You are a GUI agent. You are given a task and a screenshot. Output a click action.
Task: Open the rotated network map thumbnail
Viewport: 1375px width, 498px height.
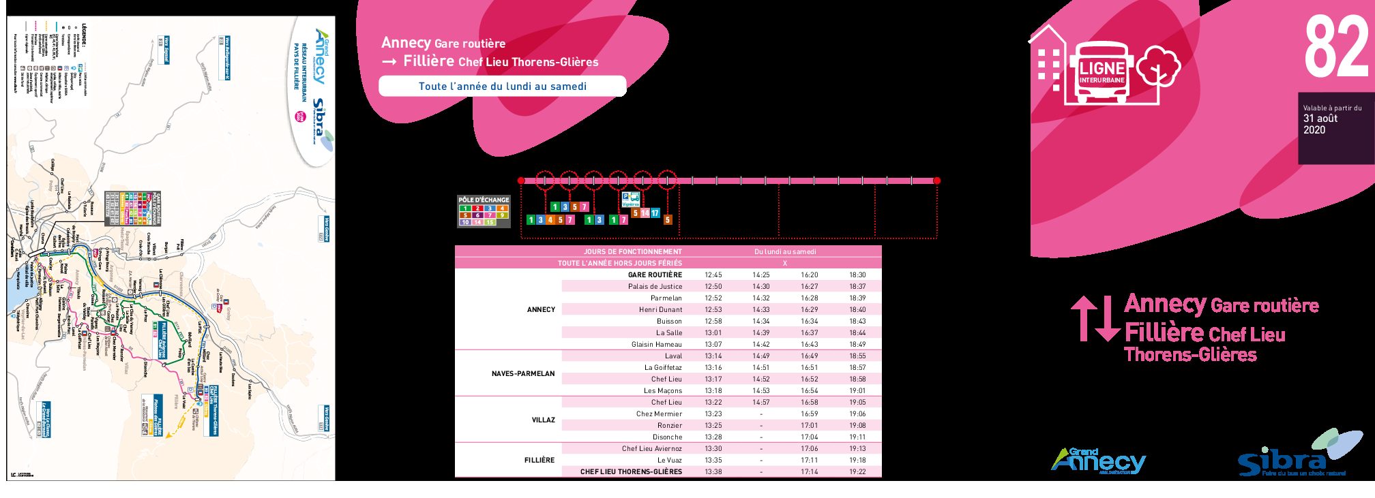point(171,249)
